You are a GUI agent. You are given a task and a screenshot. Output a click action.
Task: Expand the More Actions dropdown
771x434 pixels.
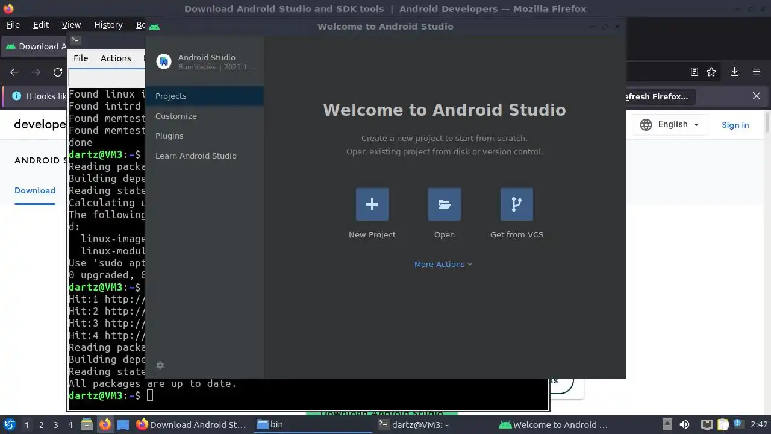(443, 264)
